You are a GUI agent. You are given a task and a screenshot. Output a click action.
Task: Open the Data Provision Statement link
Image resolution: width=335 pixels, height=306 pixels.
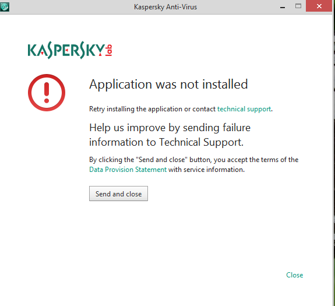pyautogui.click(x=128, y=170)
